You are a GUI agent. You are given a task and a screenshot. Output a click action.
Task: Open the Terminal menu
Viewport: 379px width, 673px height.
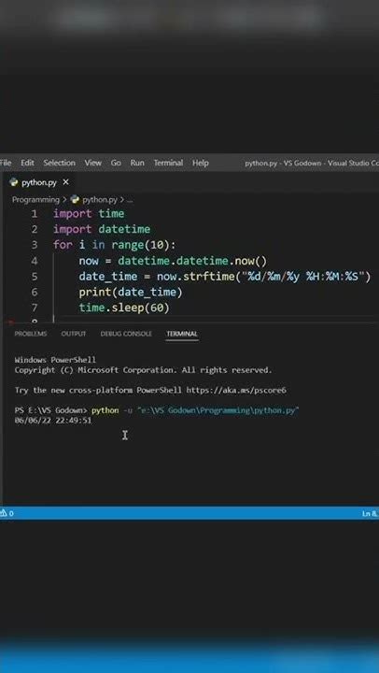(168, 163)
